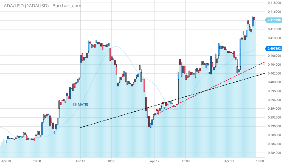Viewport: 282px width, 164px height.
Task: Click the 0.400000 price axis label
Action: pos(273,82)
